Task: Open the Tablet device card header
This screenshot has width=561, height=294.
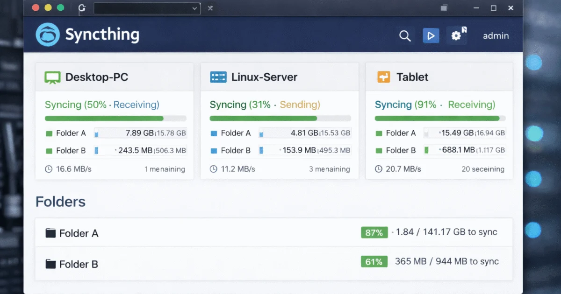Action: click(439, 77)
